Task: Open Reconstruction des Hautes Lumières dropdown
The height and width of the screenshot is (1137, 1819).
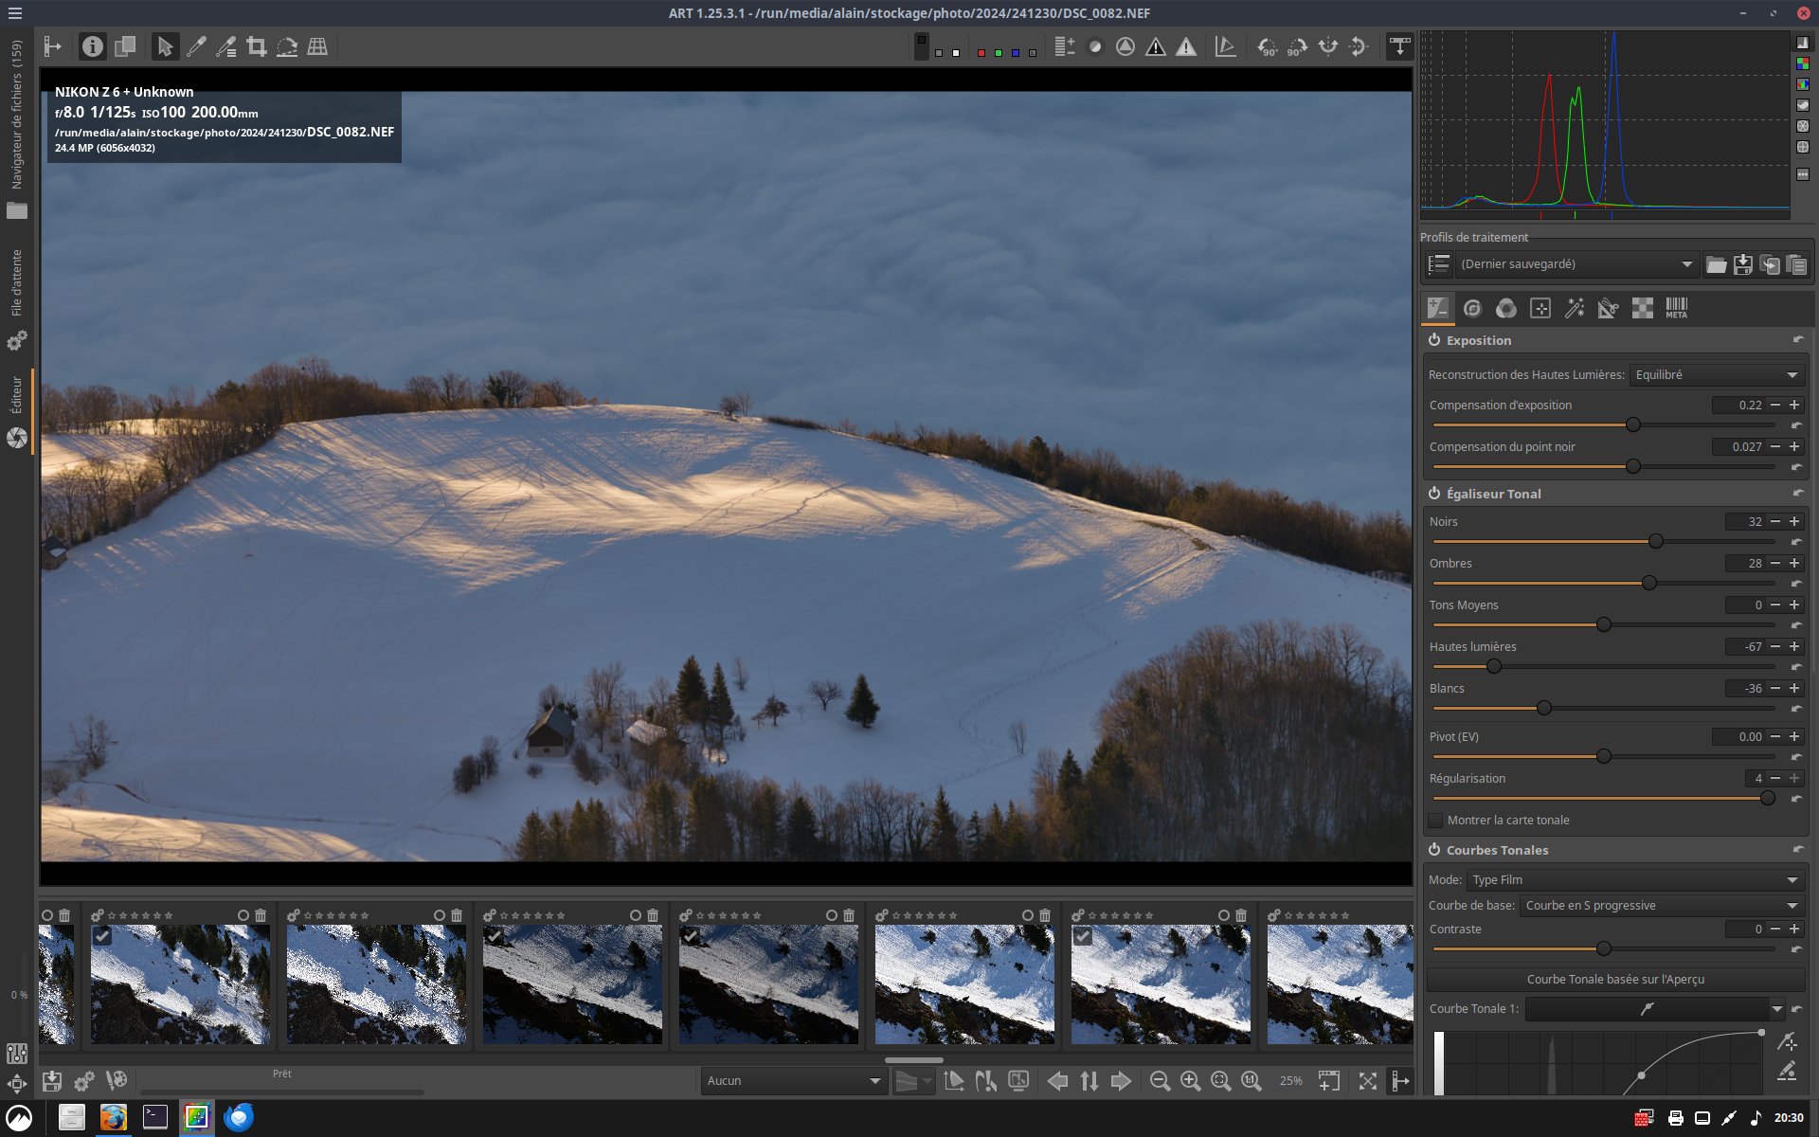Action: point(1716,375)
